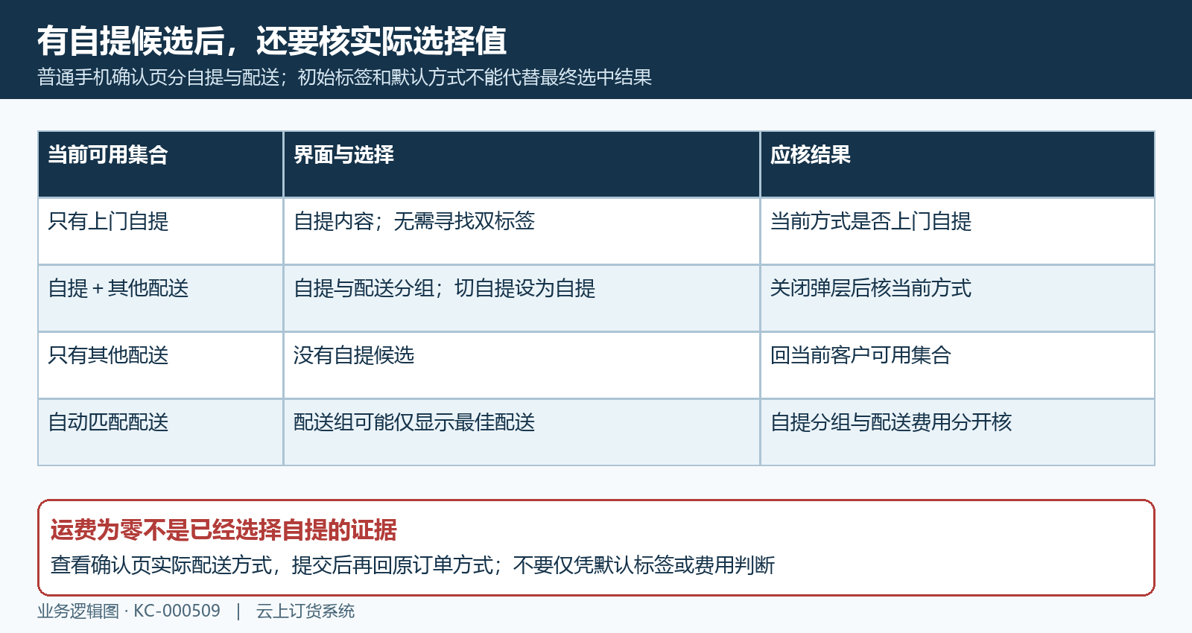Select the cell 当前方式是否上门自提
The image size is (1192, 633).
pos(957,232)
